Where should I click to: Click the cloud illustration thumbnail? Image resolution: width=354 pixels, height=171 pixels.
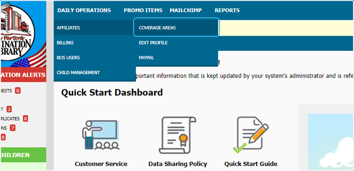(331, 142)
